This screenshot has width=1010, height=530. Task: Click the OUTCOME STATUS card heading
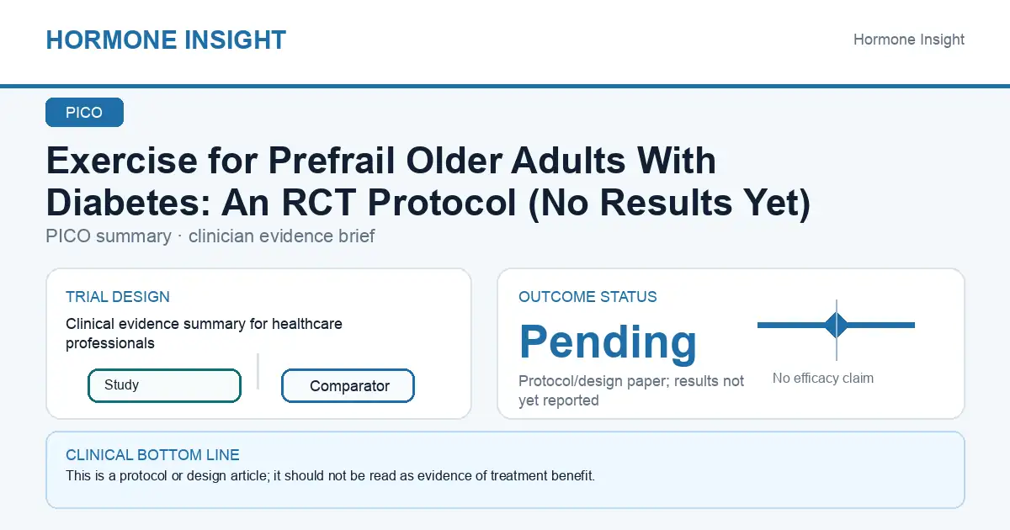tap(587, 297)
